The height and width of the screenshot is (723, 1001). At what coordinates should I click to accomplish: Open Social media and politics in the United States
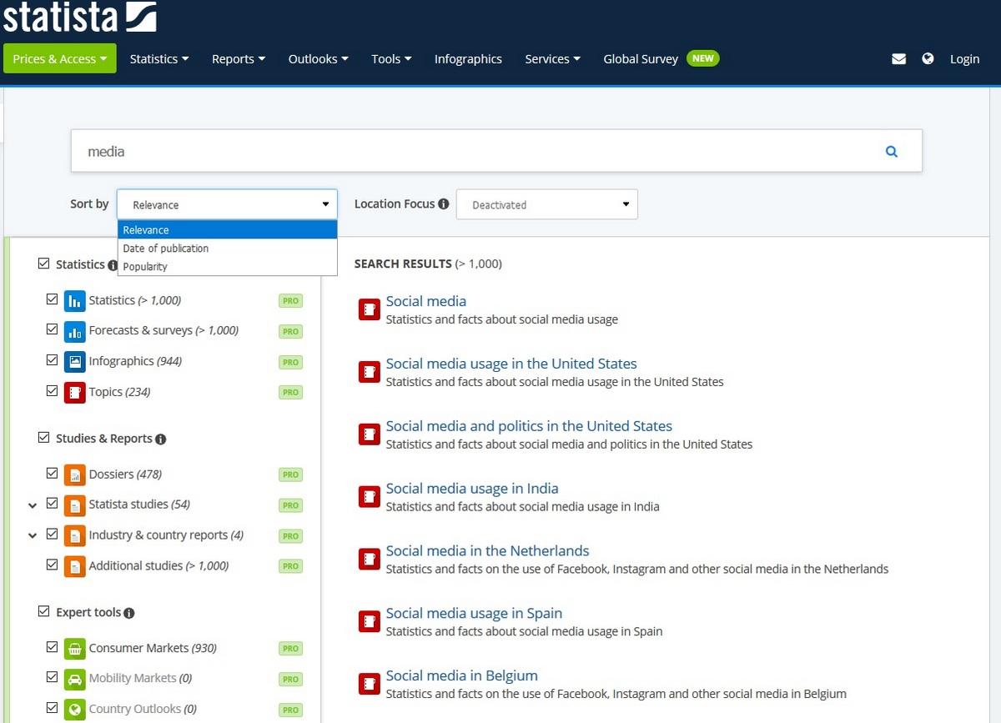pos(528,426)
